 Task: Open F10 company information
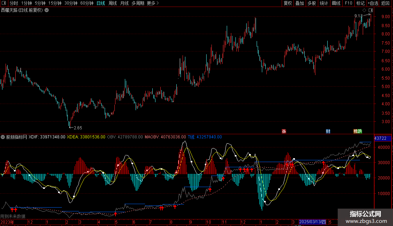(348, 3)
